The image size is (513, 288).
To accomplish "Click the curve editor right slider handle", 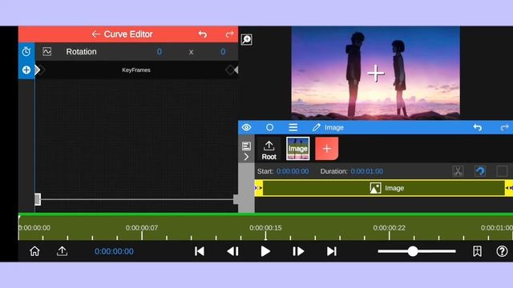I will (236, 199).
